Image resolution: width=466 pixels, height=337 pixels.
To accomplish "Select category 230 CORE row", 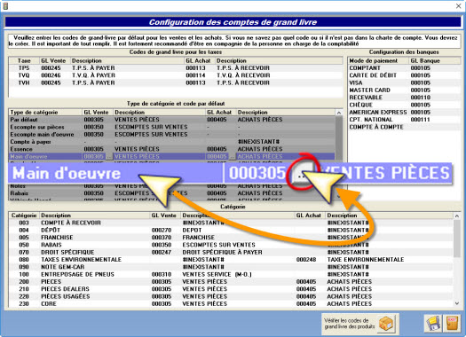I will [231, 304].
